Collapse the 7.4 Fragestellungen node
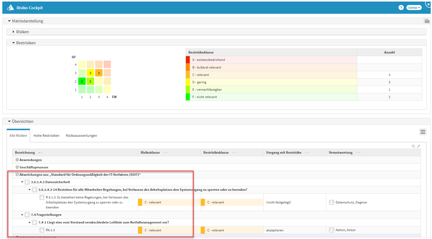The height and width of the screenshot is (239, 432). 22,215
